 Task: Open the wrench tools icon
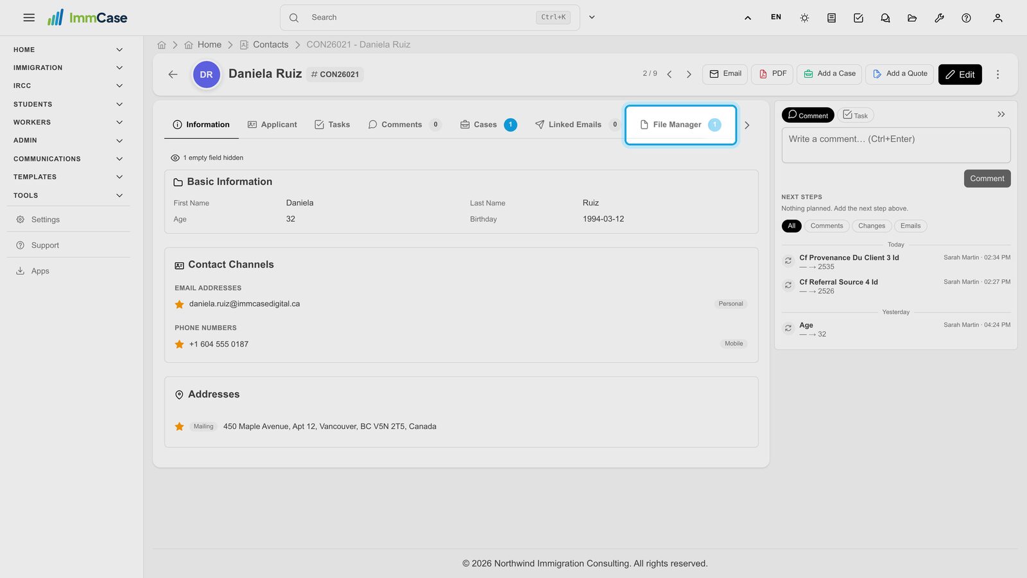tap(939, 18)
